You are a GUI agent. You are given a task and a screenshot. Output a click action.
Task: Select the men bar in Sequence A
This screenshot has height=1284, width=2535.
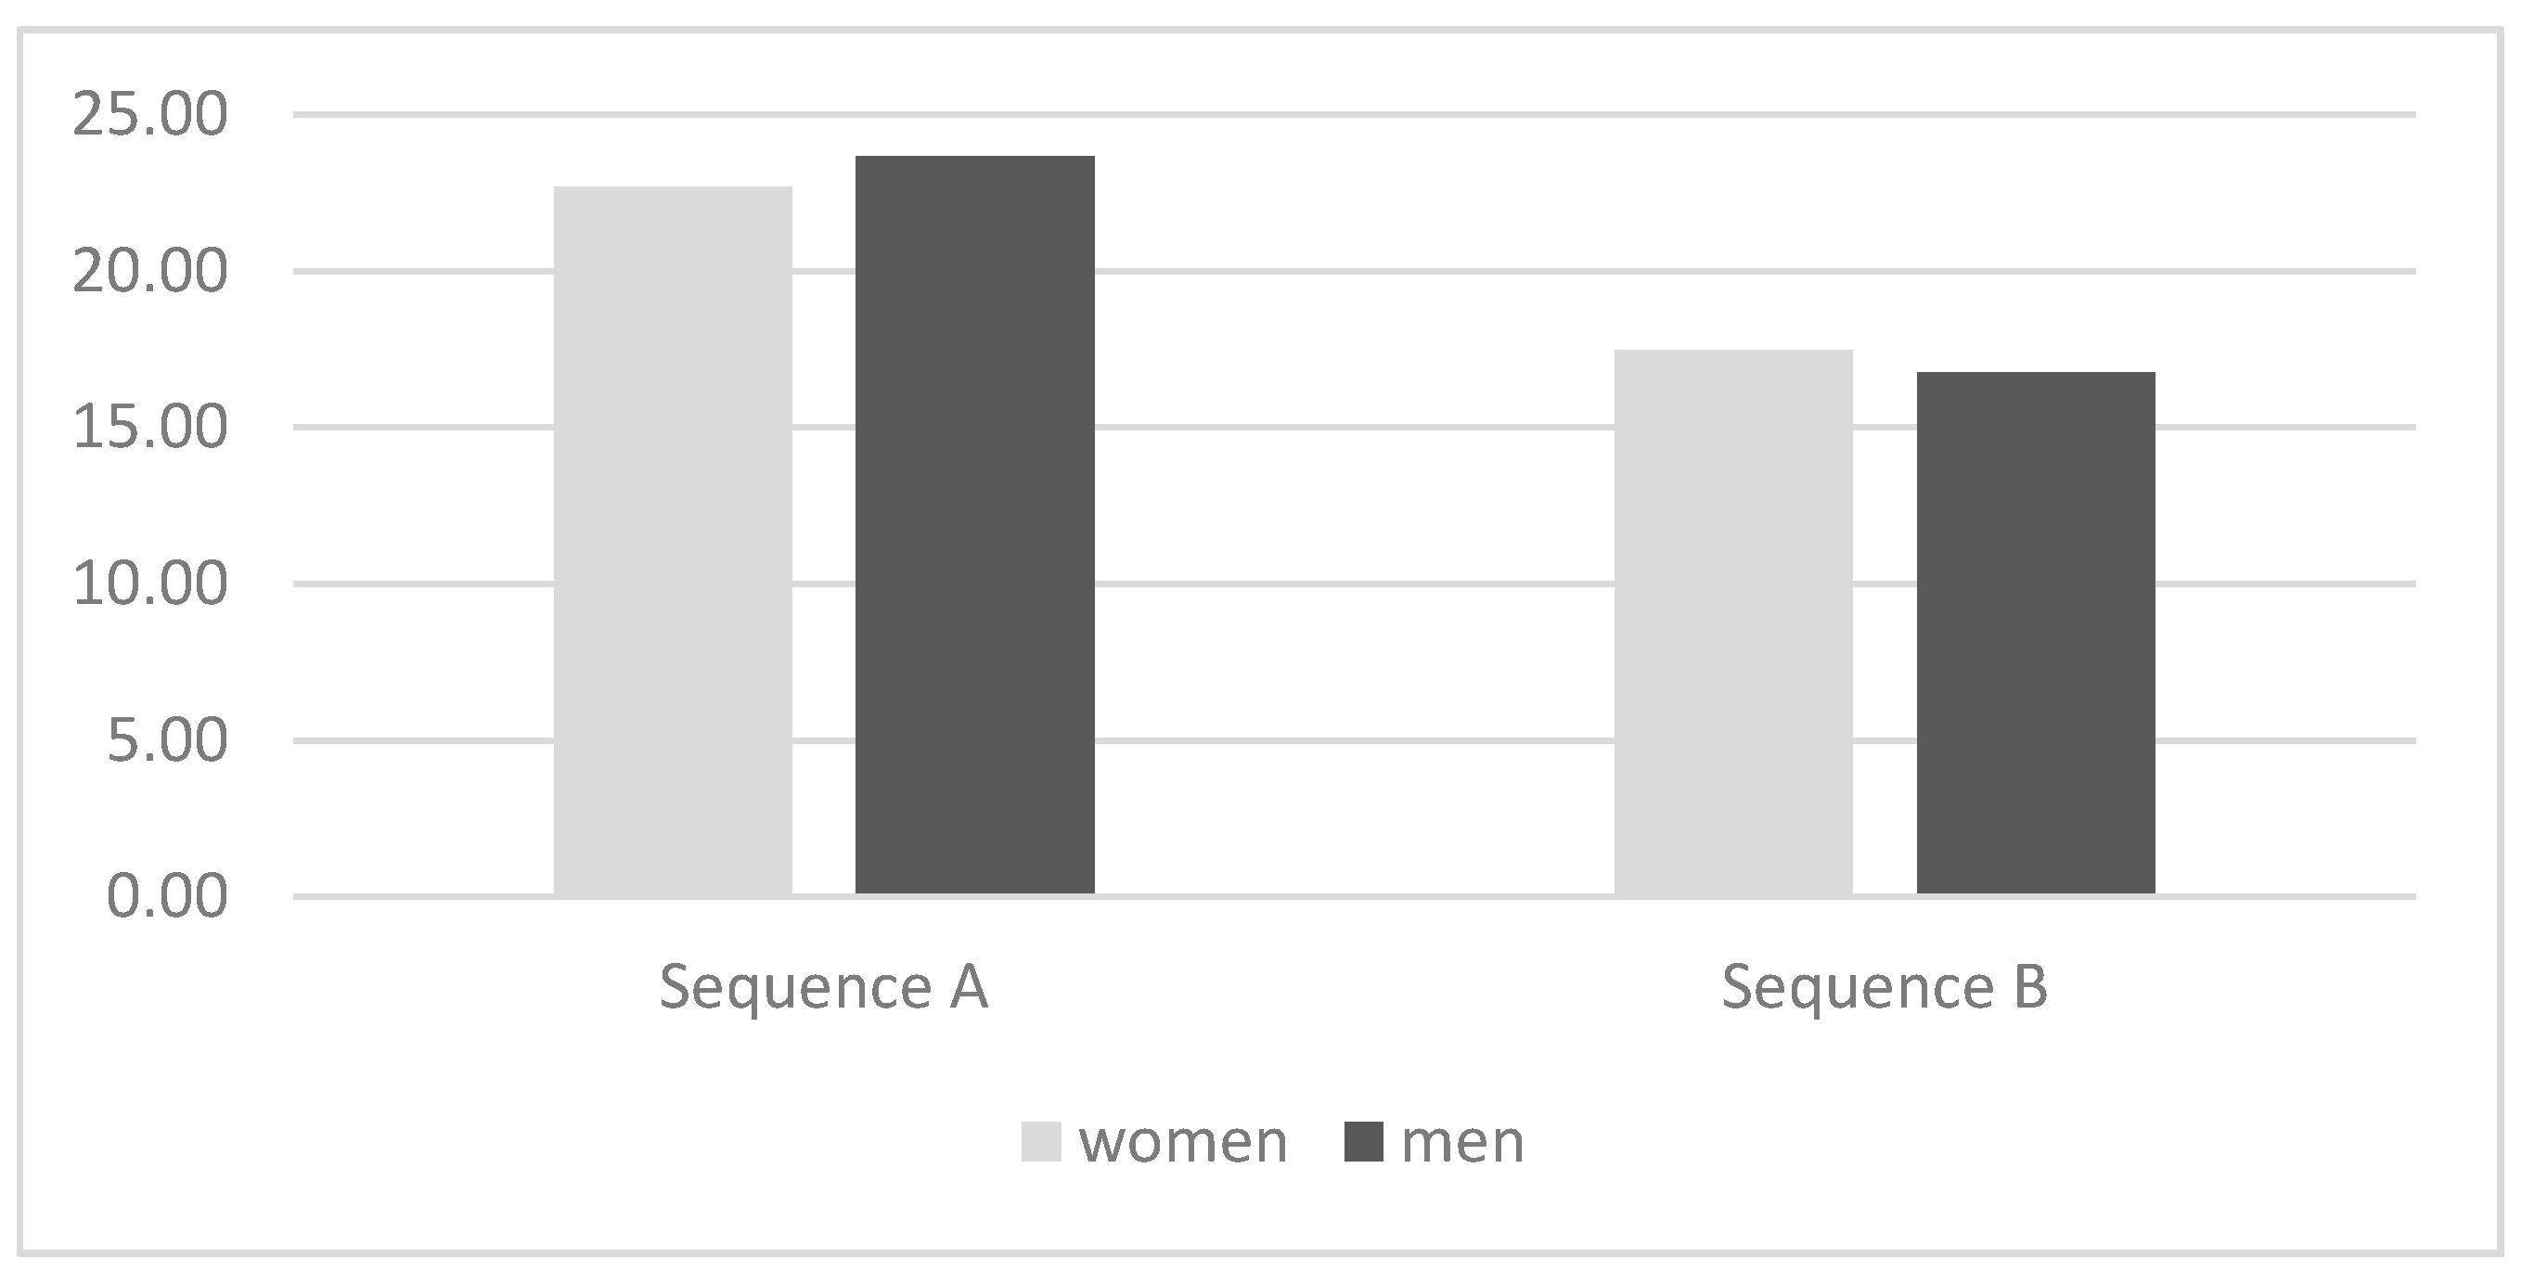(x=974, y=524)
